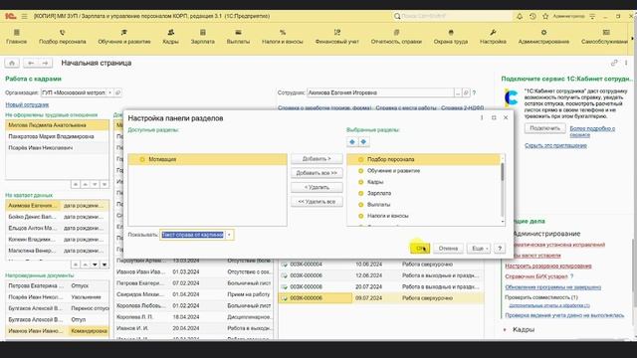Go to home page icon button
Viewport: 637px width, 358px height.
pos(12,63)
